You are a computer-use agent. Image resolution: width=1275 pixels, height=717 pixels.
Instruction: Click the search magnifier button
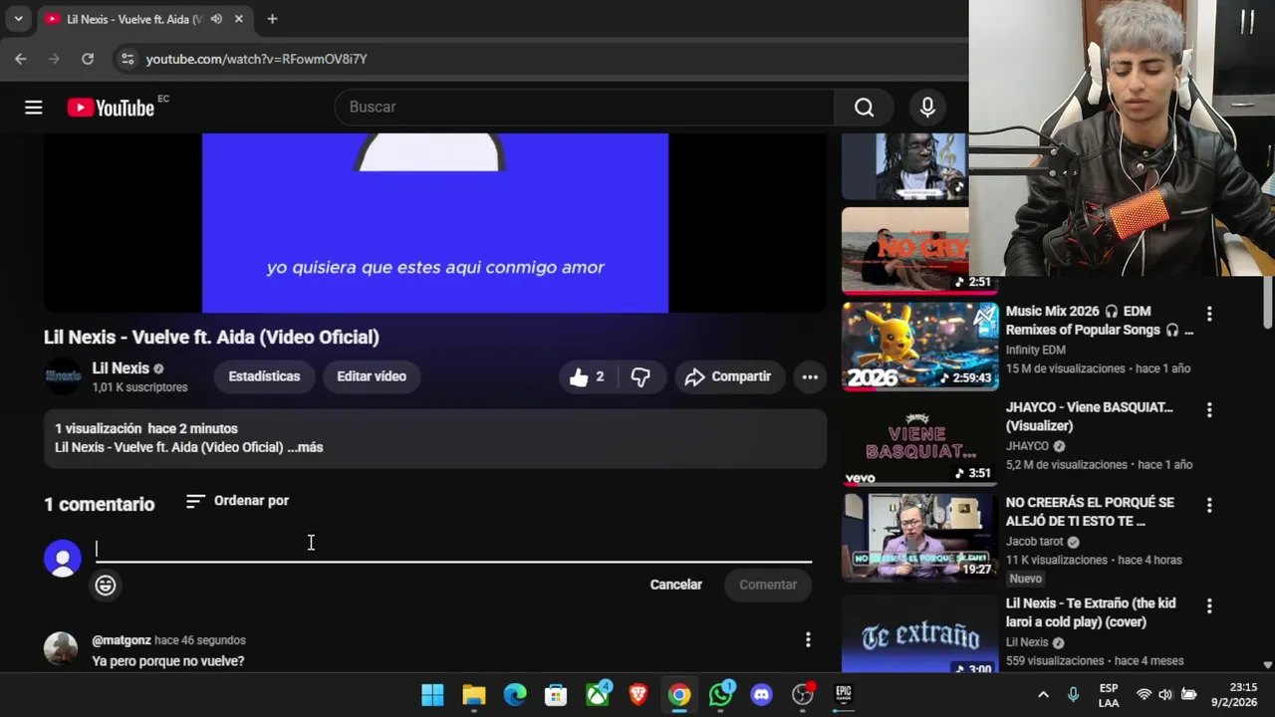click(x=864, y=108)
